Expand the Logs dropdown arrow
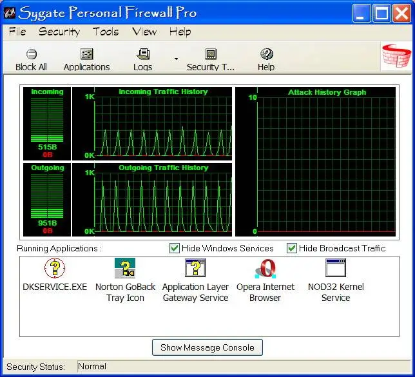This screenshot has width=415, height=377. point(176,59)
